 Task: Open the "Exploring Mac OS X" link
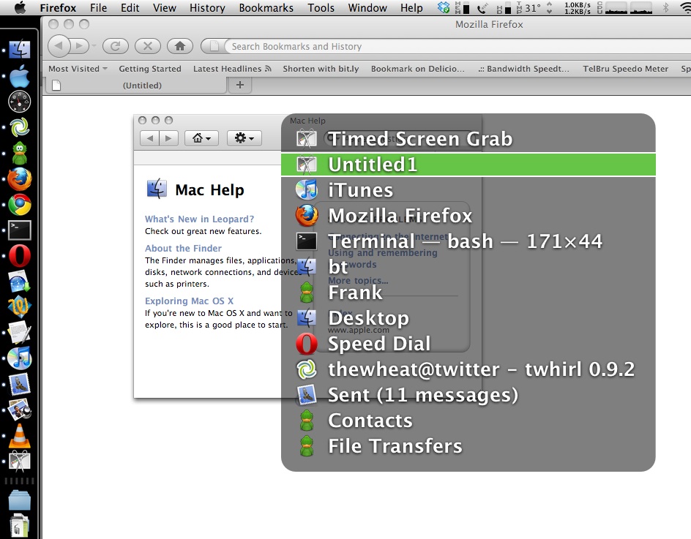click(189, 301)
